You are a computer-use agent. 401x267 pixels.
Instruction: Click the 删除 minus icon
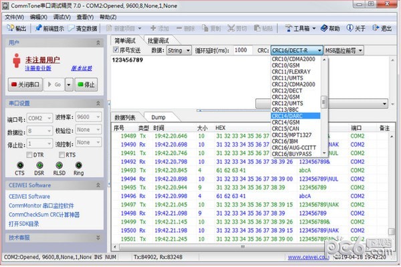tap(179, 27)
